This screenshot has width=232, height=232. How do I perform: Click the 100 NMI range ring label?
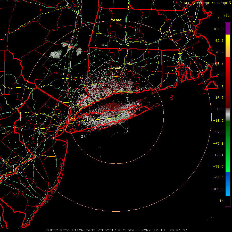coord(116,20)
